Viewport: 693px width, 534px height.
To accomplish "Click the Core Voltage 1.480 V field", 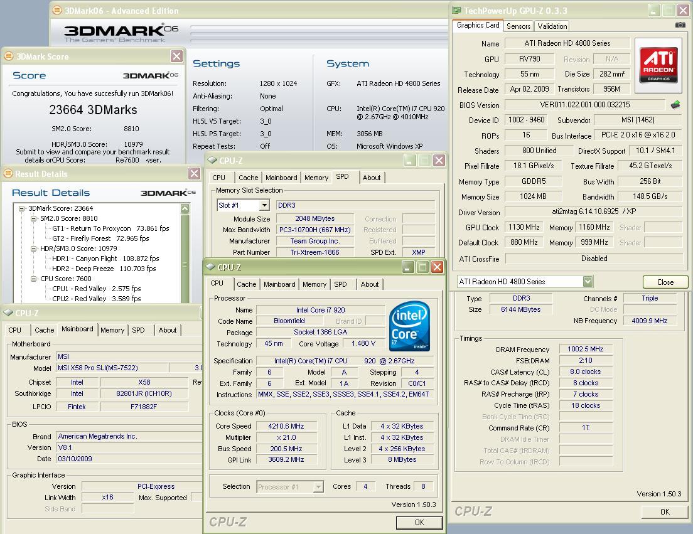I will (363, 344).
